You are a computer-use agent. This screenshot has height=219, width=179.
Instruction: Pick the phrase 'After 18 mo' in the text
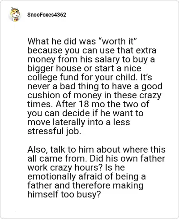coord(81,104)
